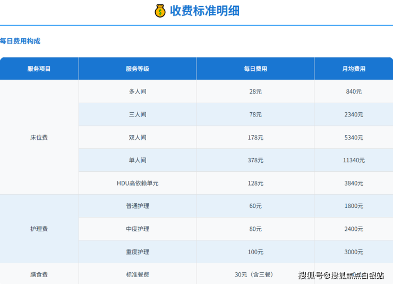
Task: Click the HDU高依赖单元 cell
Action: [x=138, y=183]
